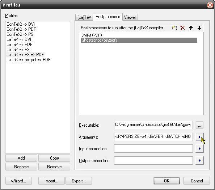
Task: Open the Input redirection placeholder arrow menu
Action: point(199,149)
